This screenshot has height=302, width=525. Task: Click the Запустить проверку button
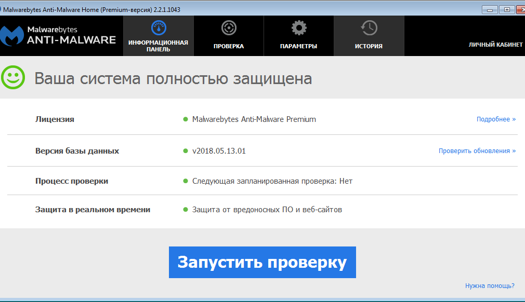point(262,262)
